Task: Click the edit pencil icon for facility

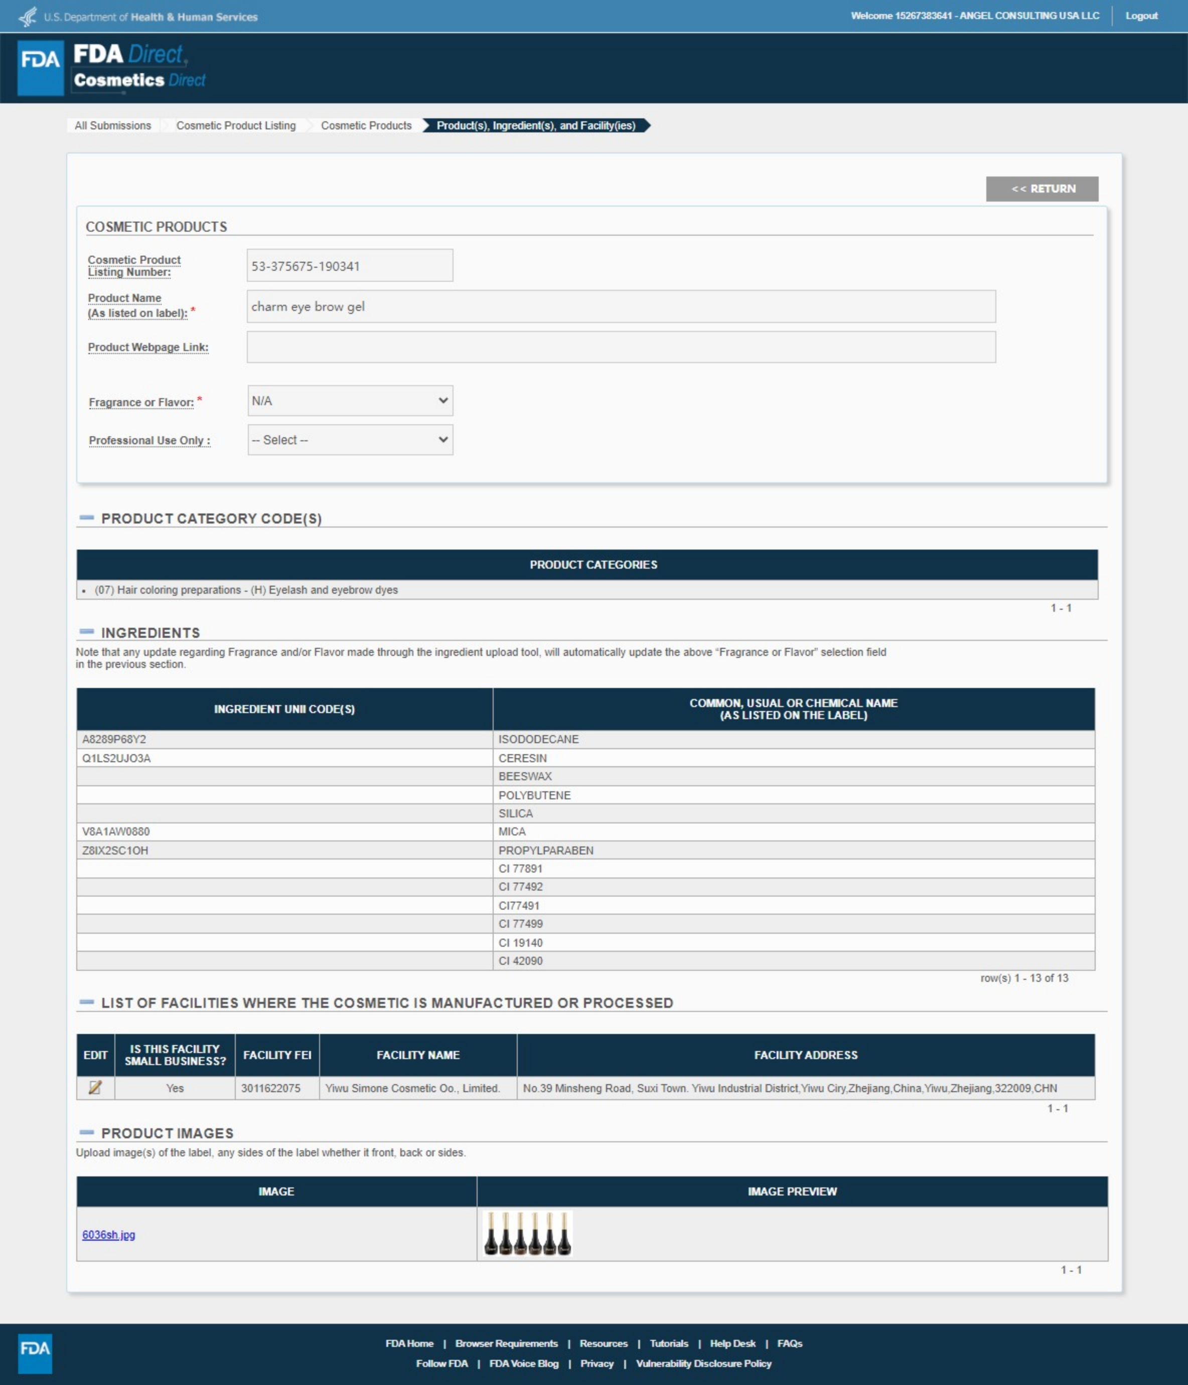Action: coord(95,1088)
